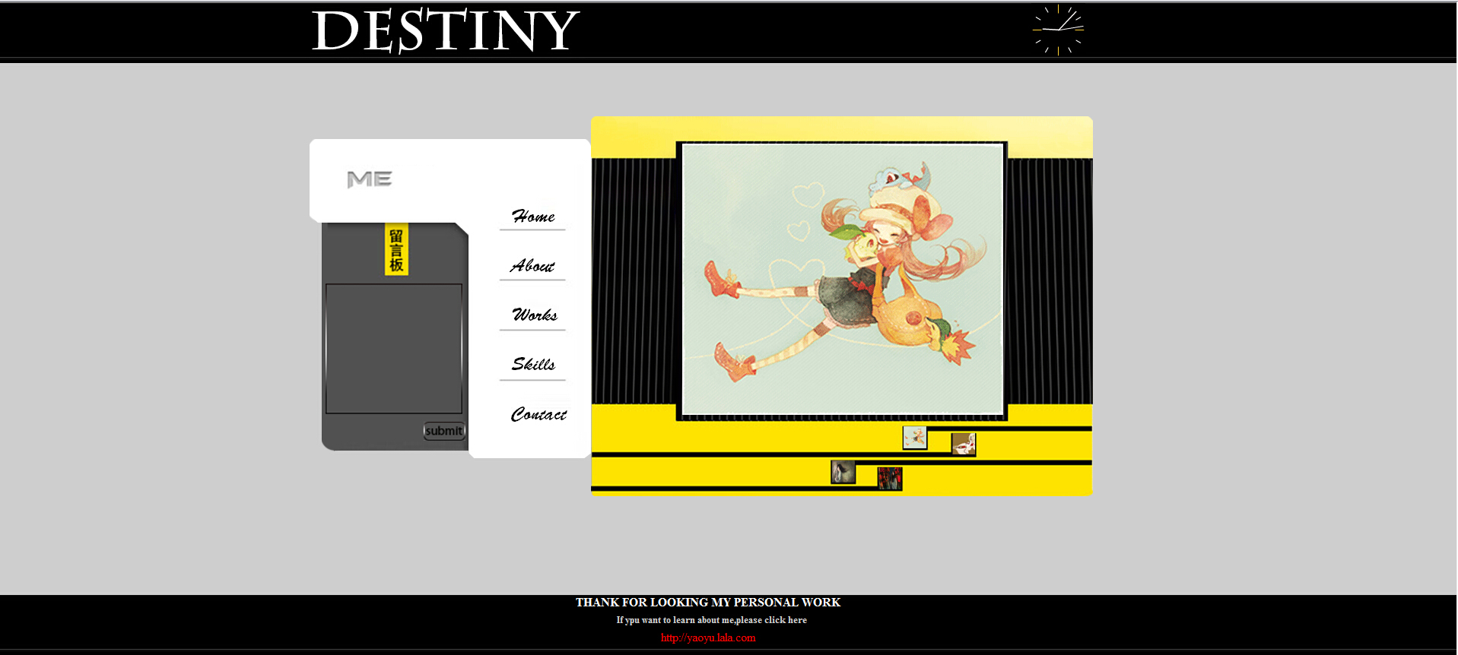The width and height of the screenshot is (1458, 655).
Task: Click the ME logo
Action: tap(370, 179)
